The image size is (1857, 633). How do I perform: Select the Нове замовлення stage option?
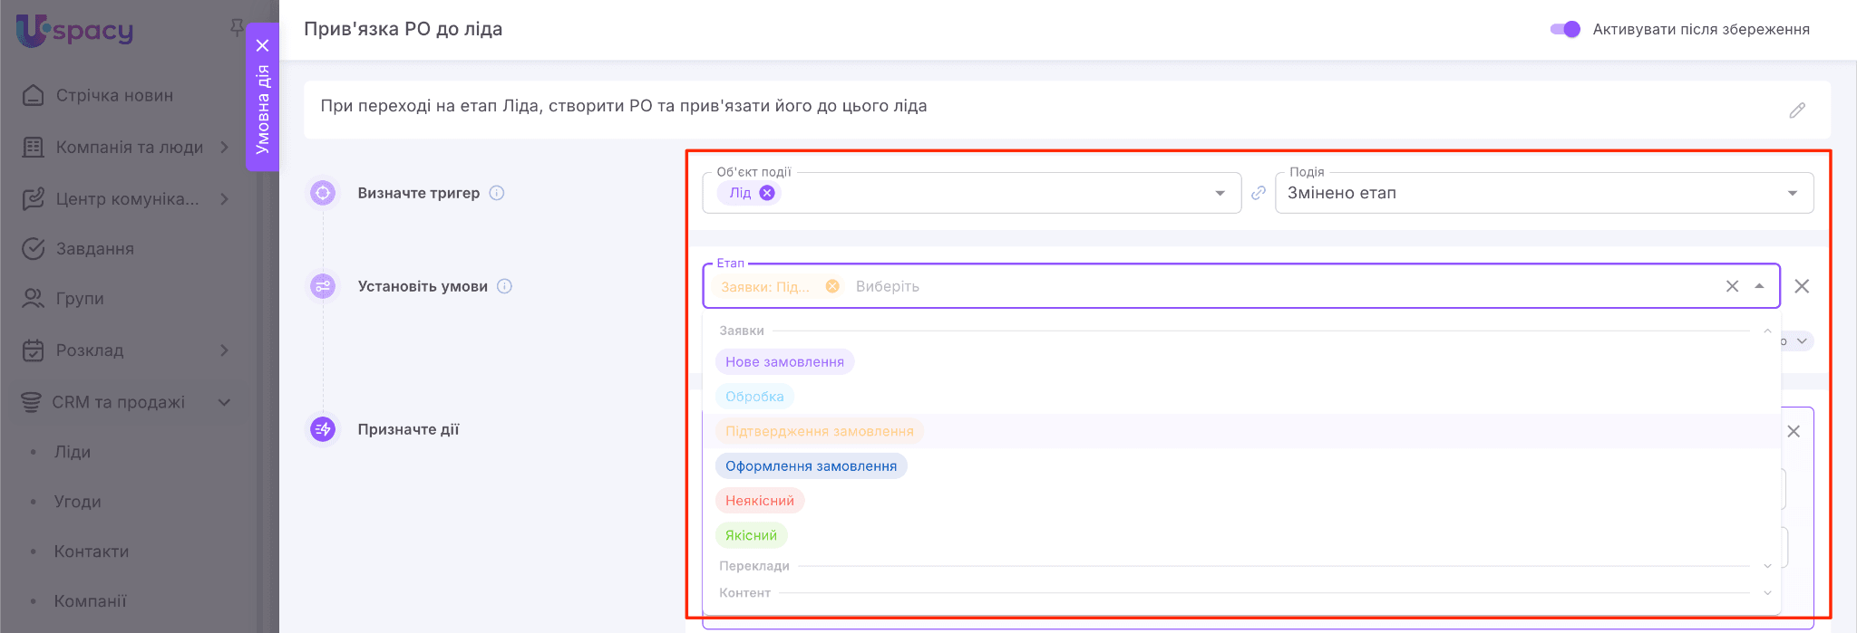(784, 362)
